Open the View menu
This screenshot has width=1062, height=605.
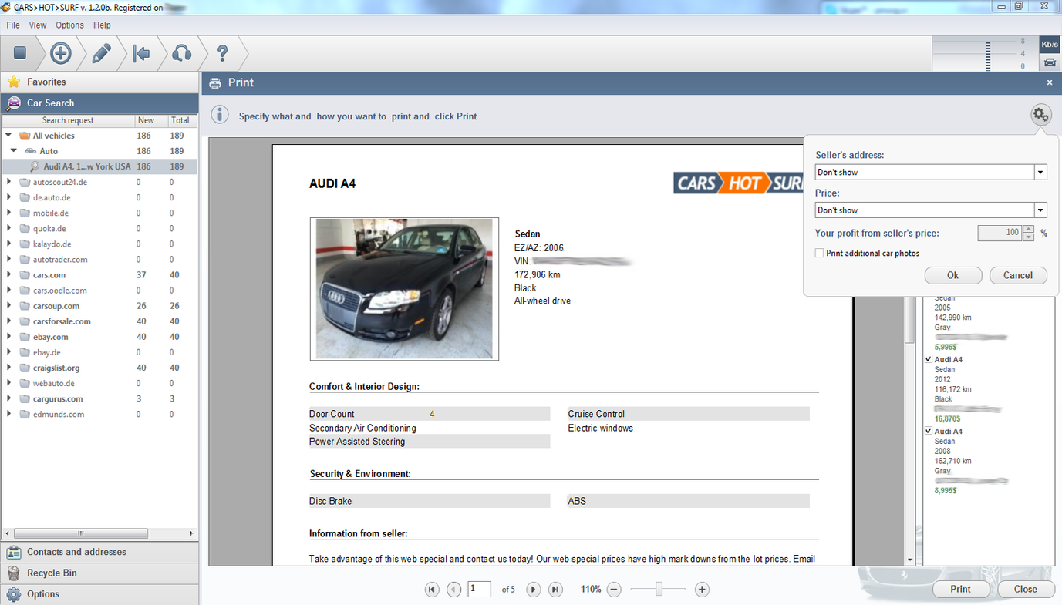[38, 25]
